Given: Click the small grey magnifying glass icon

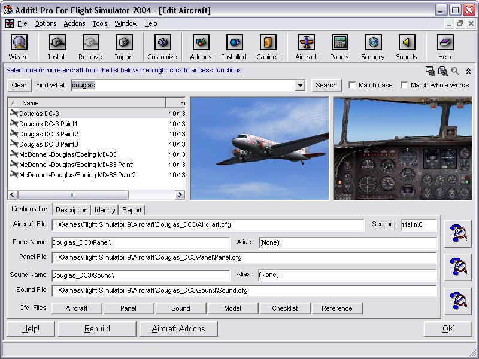Looking at the screenshot, I should pyautogui.click(x=455, y=71).
